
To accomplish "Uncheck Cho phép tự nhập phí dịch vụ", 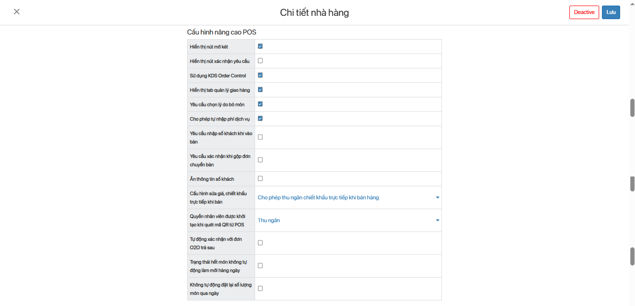I will (x=260, y=118).
